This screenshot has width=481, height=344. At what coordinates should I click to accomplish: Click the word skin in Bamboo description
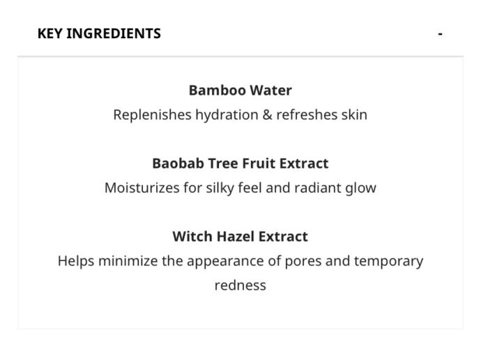click(x=354, y=115)
